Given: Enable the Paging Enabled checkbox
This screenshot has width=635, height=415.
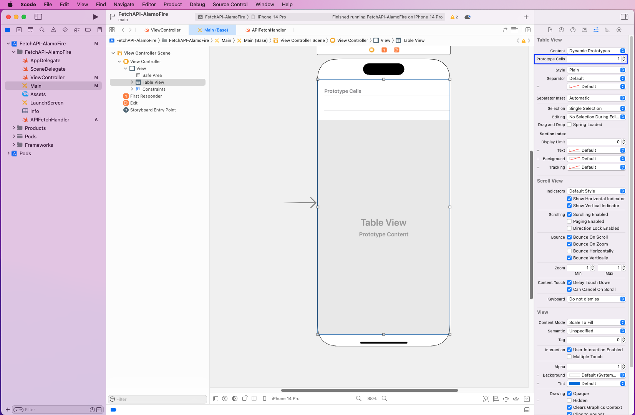Looking at the screenshot, I should (x=569, y=221).
